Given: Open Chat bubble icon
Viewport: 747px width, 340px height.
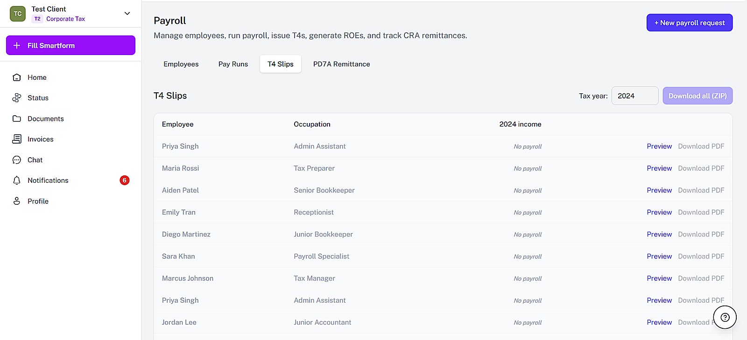Looking at the screenshot, I should (17, 160).
